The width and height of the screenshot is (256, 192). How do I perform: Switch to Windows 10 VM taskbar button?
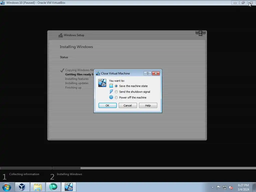click(x=68, y=187)
